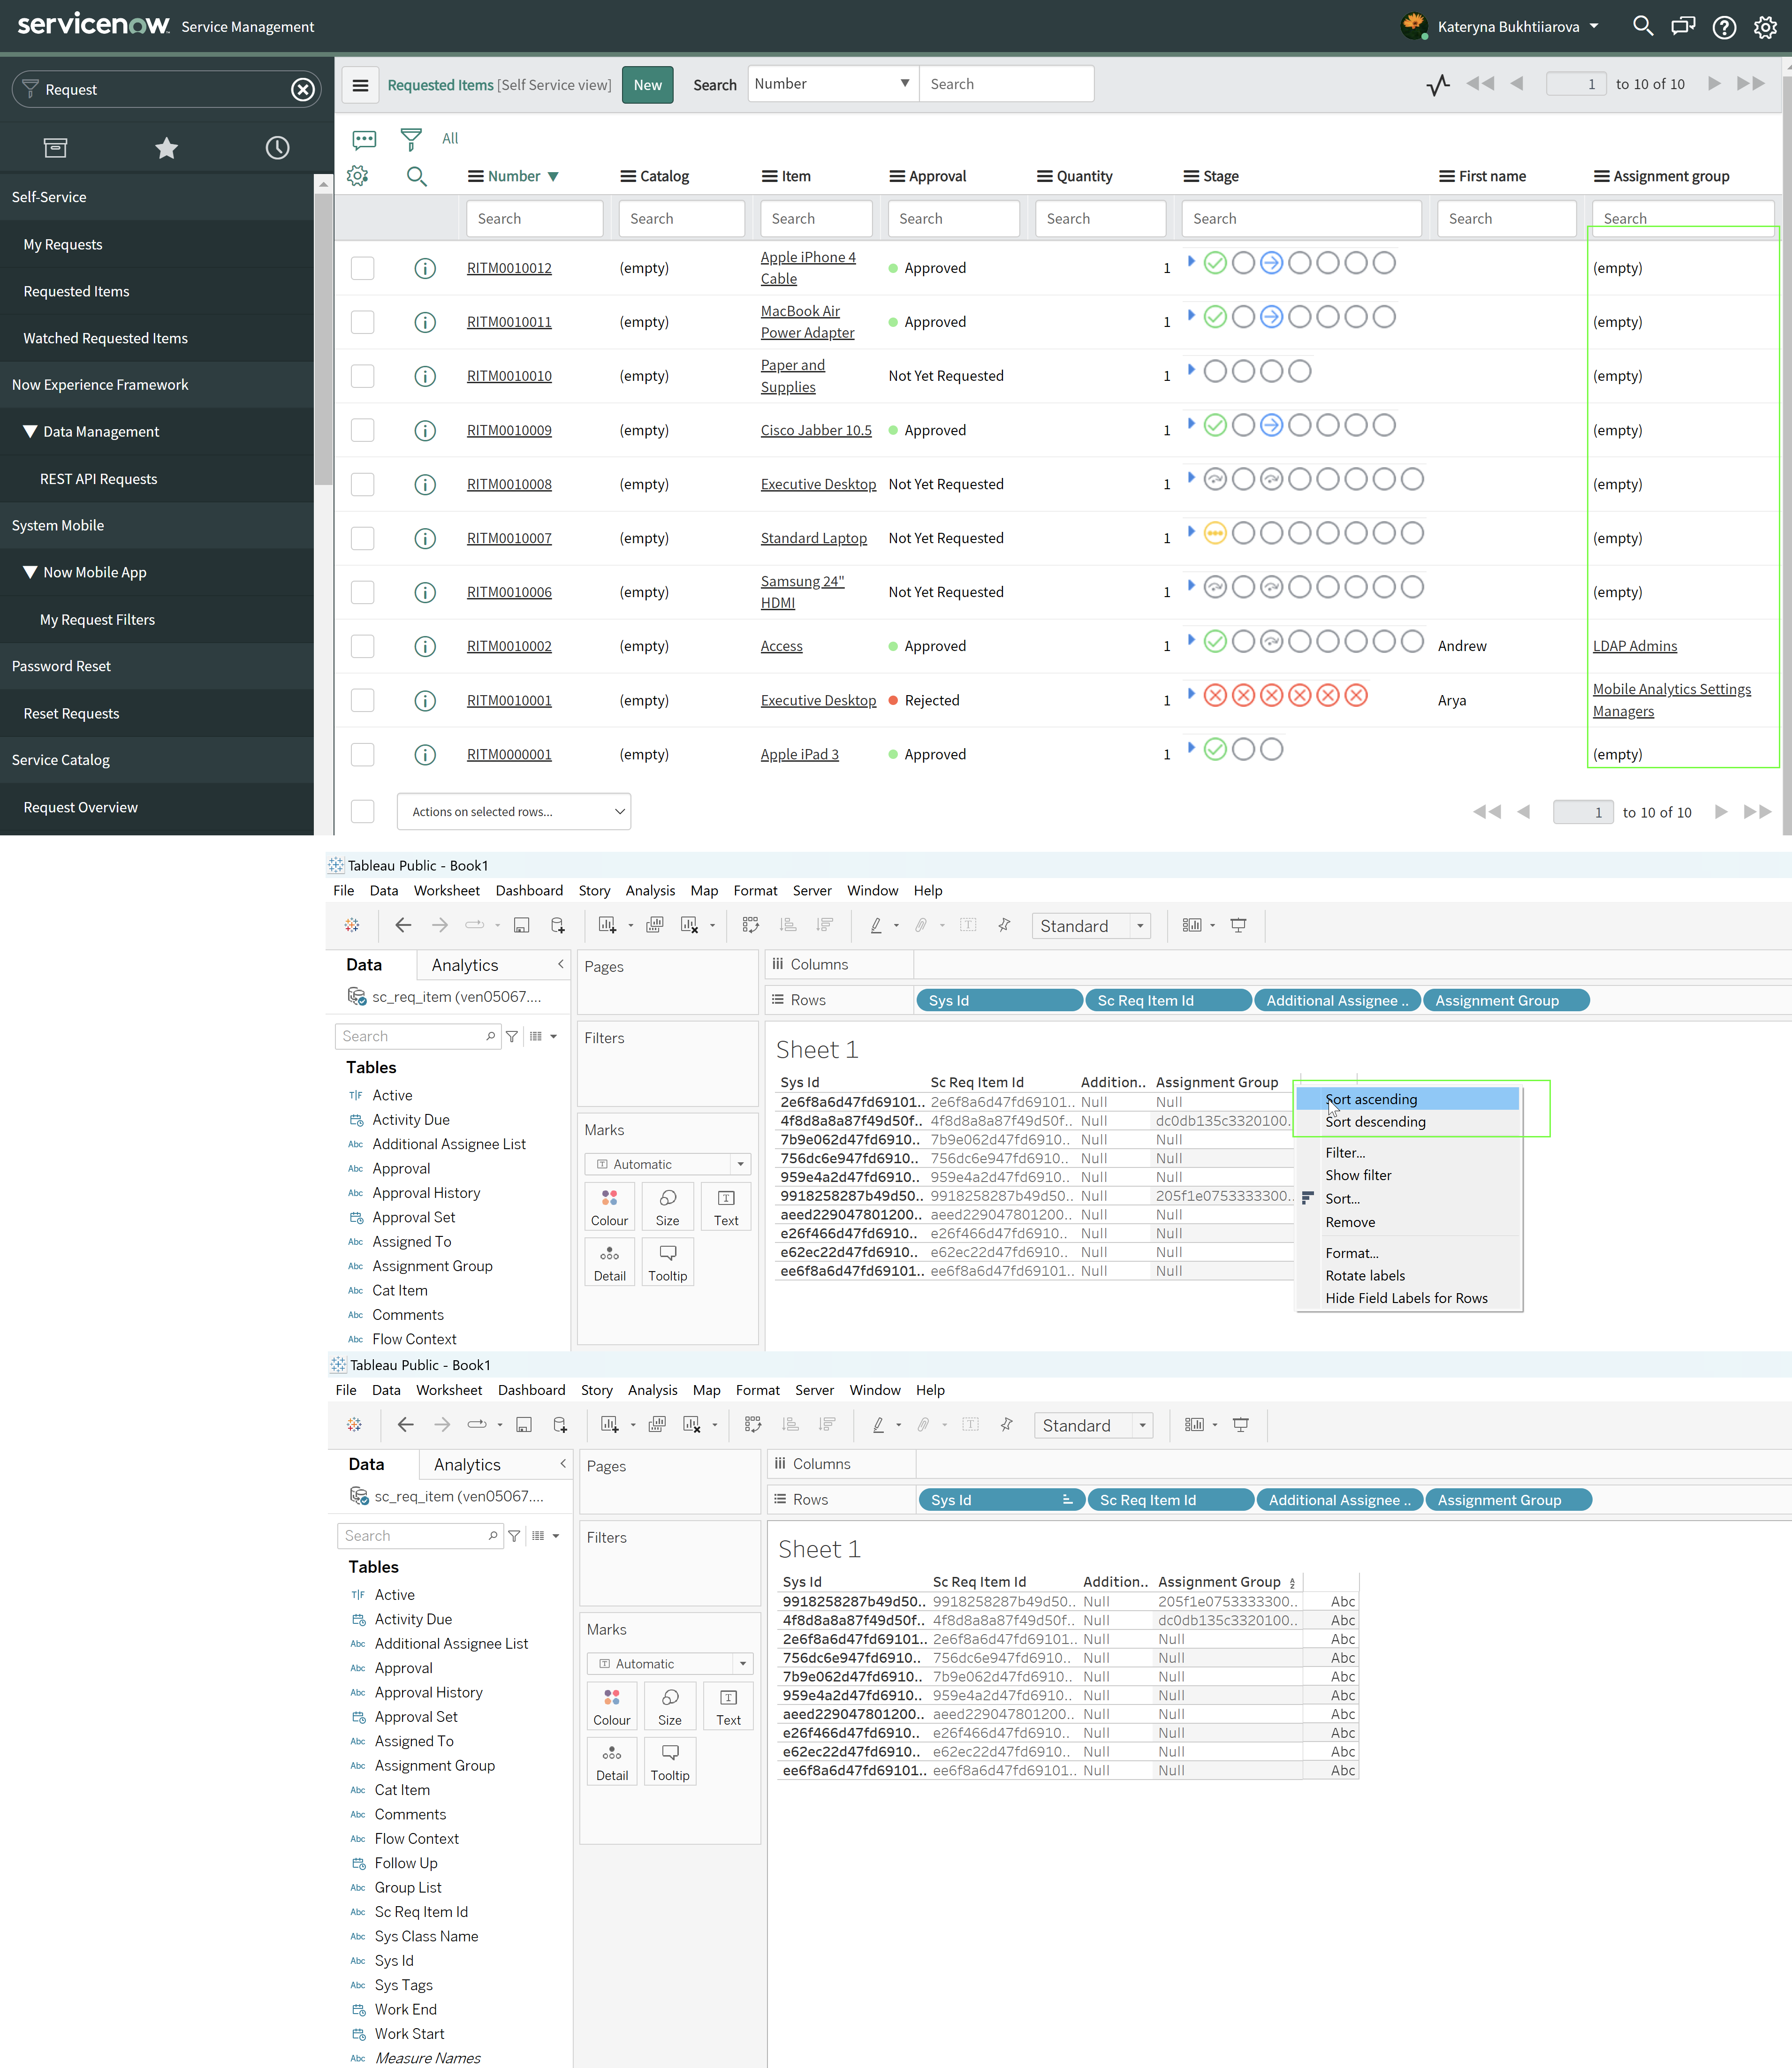
Task: Check the bottom select-all rows checkbox
Action: 362,811
